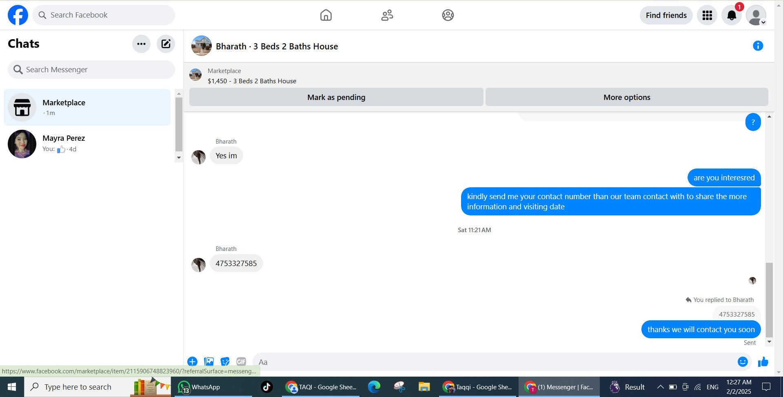783x397 pixels.
Task: Click the Find friends button
Action: 666,15
